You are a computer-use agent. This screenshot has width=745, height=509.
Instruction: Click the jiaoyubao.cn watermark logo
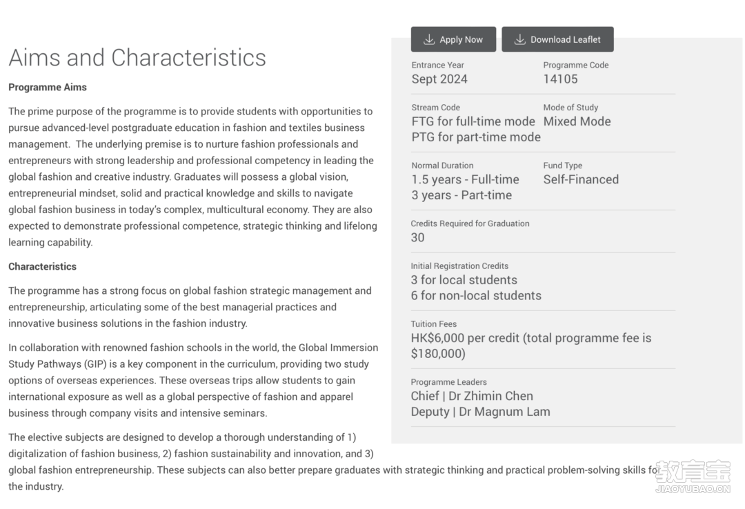tap(693, 477)
